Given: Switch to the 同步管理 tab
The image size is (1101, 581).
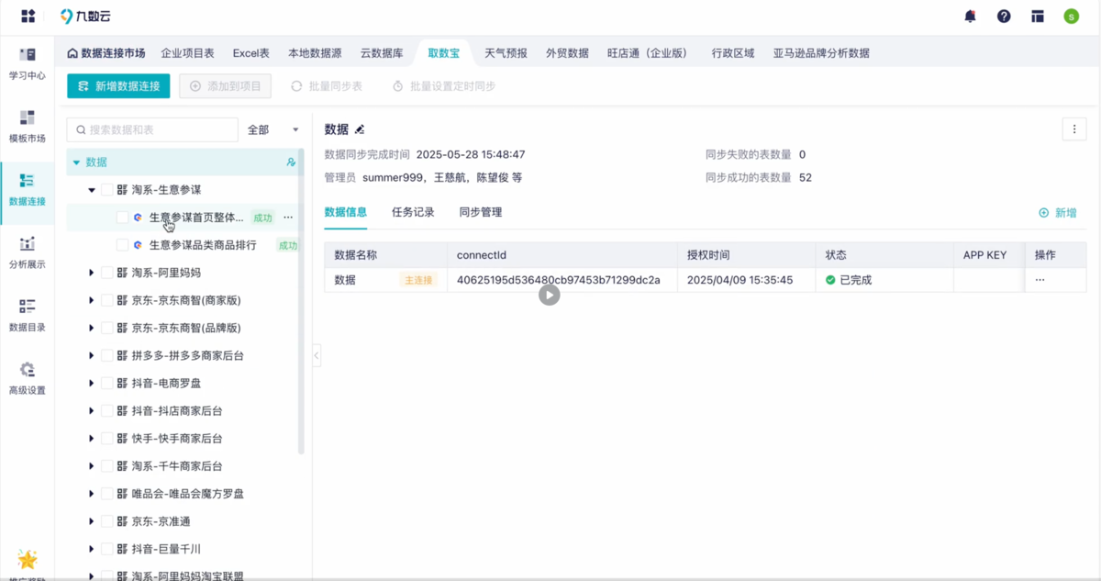Looking at the screenshot, I should [x=481, y=212].
